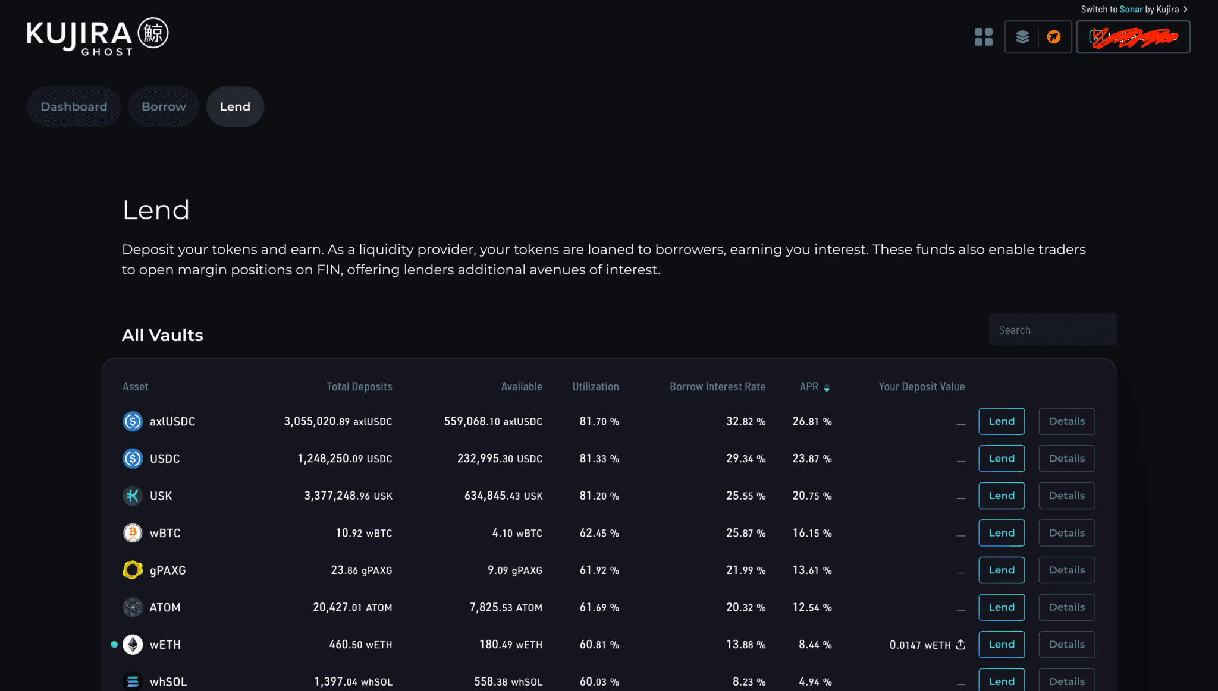Click the Asset column header
This screenshot has height=691, width=1218.
(136, 387)
